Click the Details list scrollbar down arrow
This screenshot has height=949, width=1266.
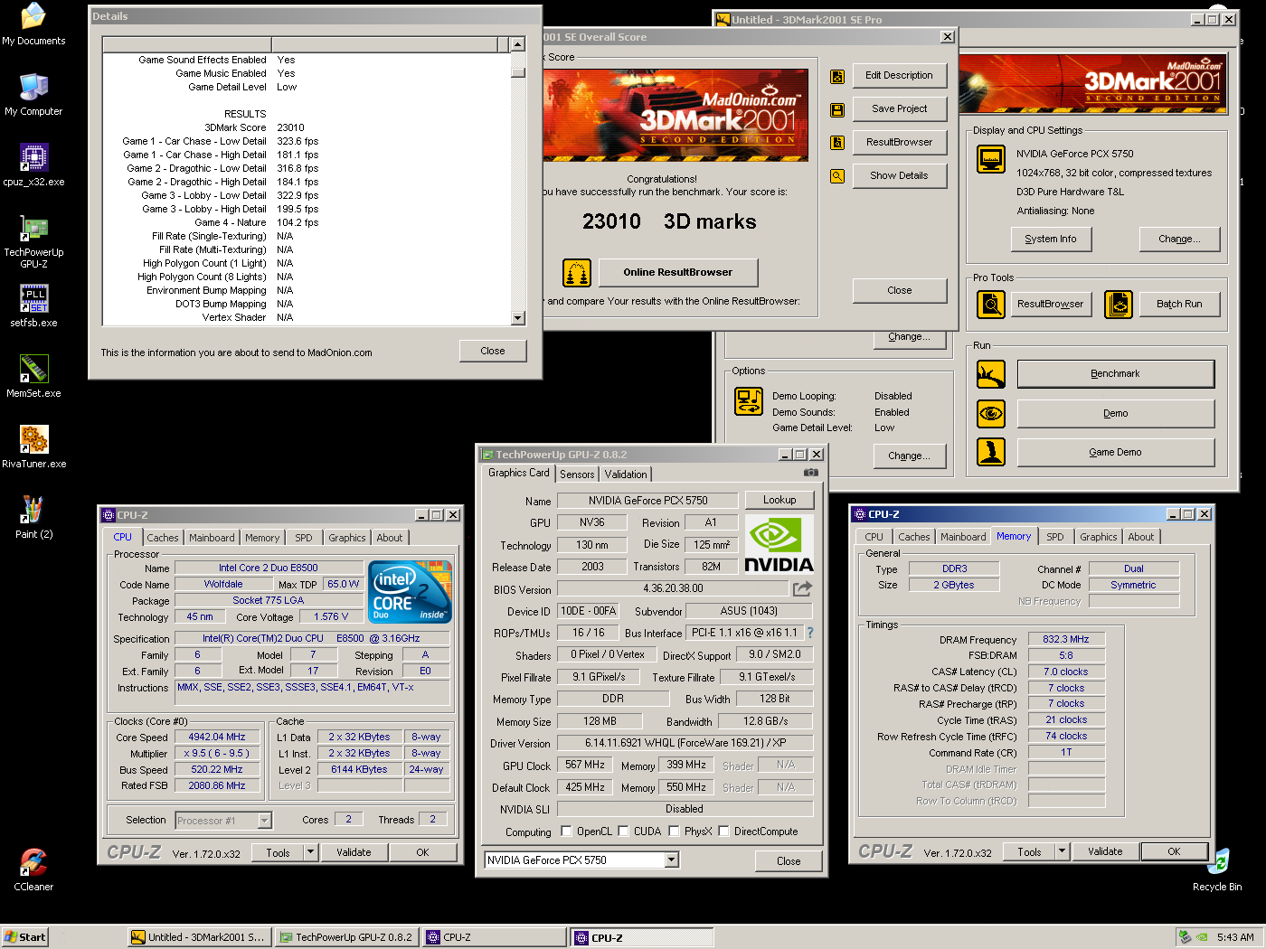(x=518, y=318)
